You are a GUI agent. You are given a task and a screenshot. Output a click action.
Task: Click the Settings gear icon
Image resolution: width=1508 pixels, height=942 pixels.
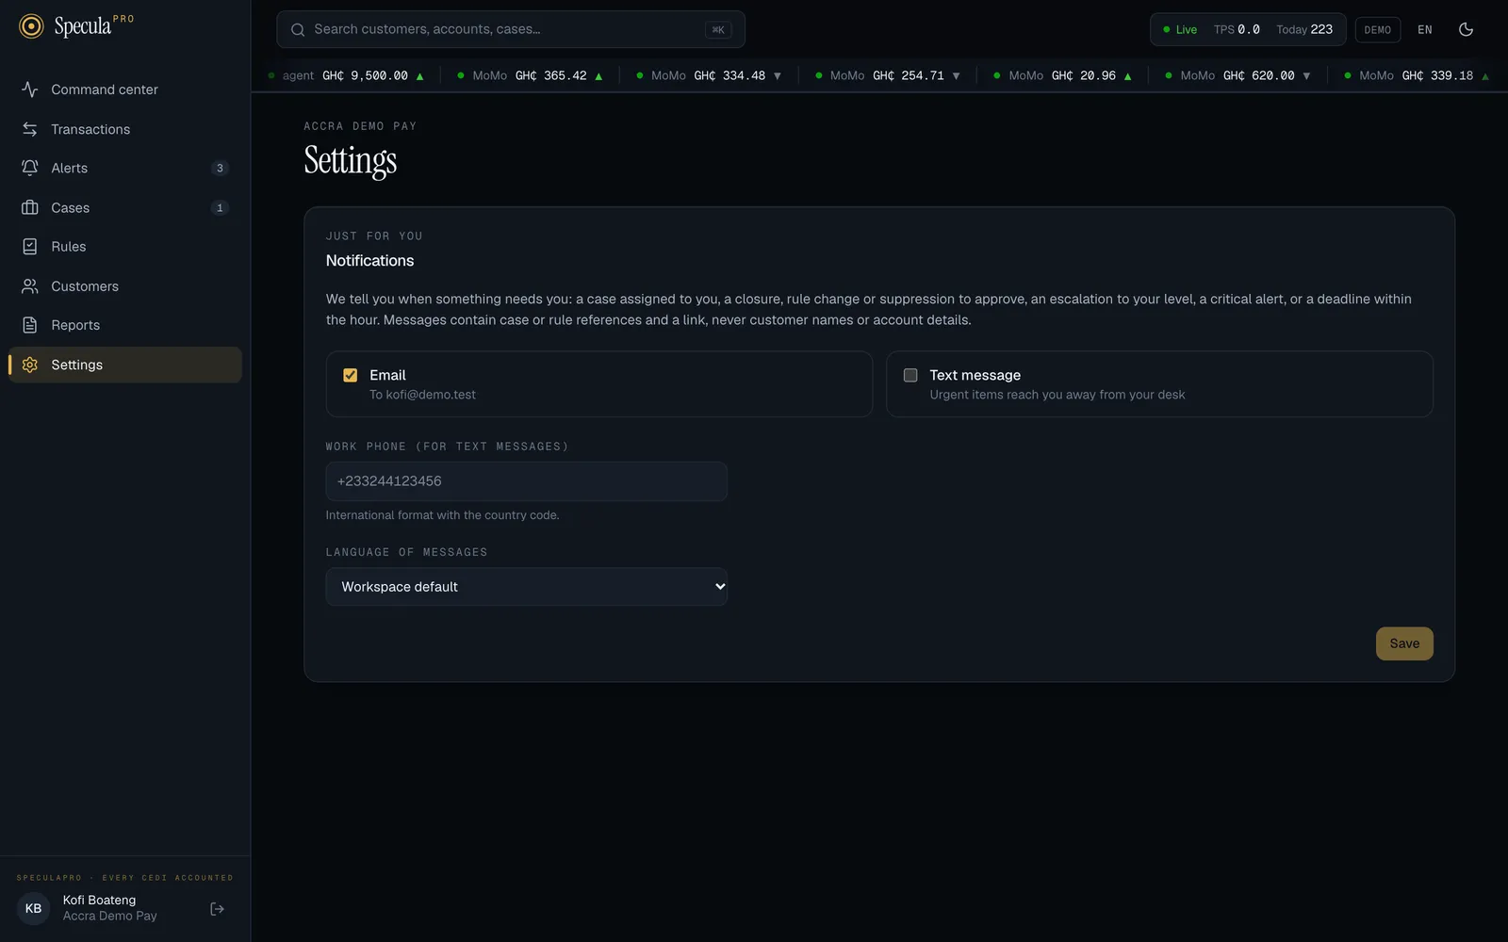[x=30, y=365]
